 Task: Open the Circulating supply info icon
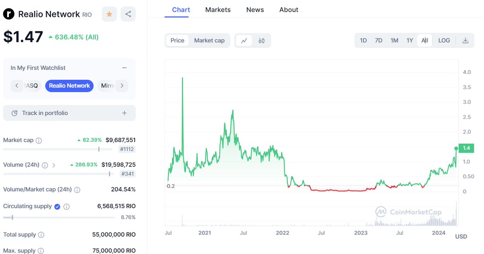pos(67,207)
